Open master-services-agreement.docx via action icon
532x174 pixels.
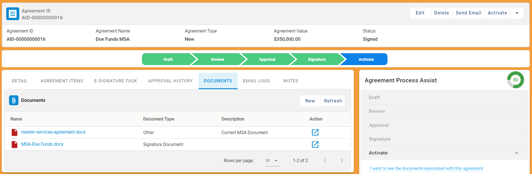point(315,132)
